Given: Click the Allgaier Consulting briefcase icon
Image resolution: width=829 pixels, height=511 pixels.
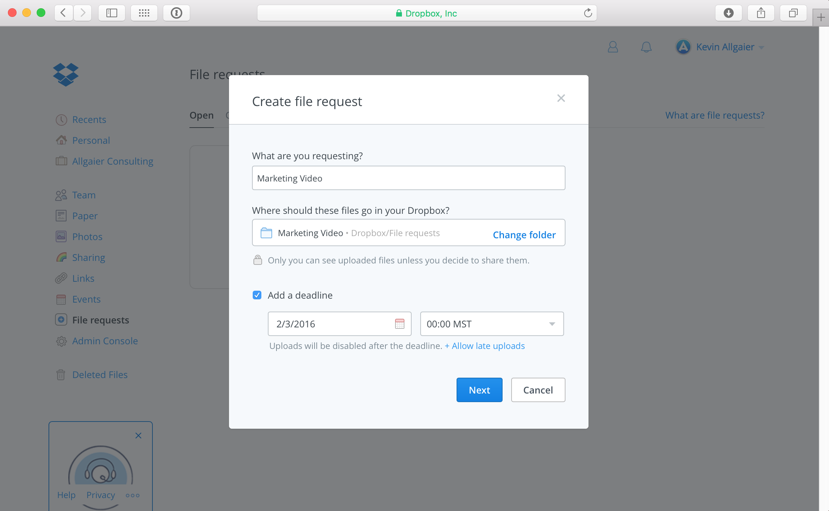Looking at the screenshot, I should tap(61, 161).
